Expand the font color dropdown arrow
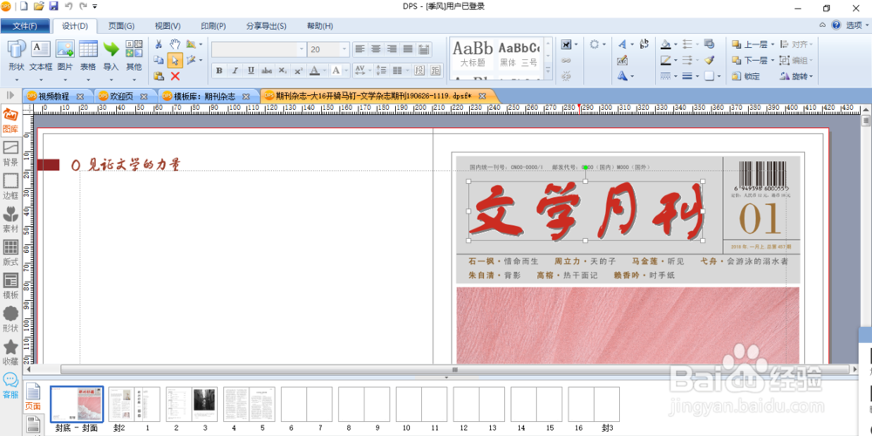Image resolution: width=872 pixels, height=436 pixels. coord(325,71)
